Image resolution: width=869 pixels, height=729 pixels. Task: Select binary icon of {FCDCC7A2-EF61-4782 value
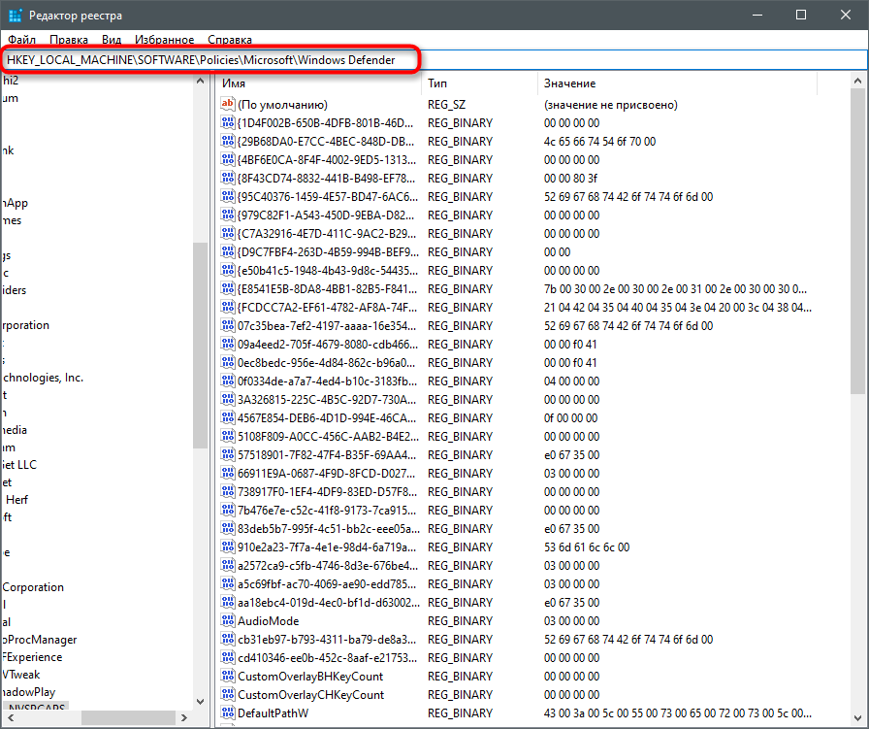click(227, 307)
